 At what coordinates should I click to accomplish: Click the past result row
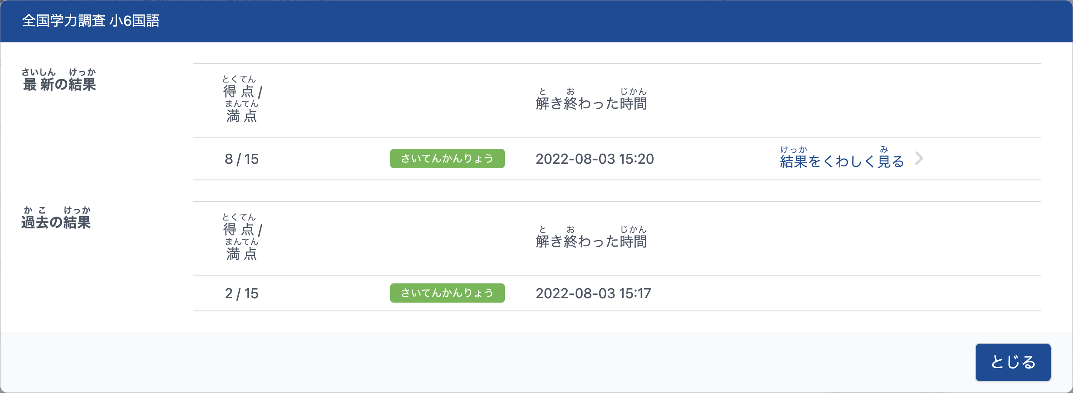pos(617,293)
